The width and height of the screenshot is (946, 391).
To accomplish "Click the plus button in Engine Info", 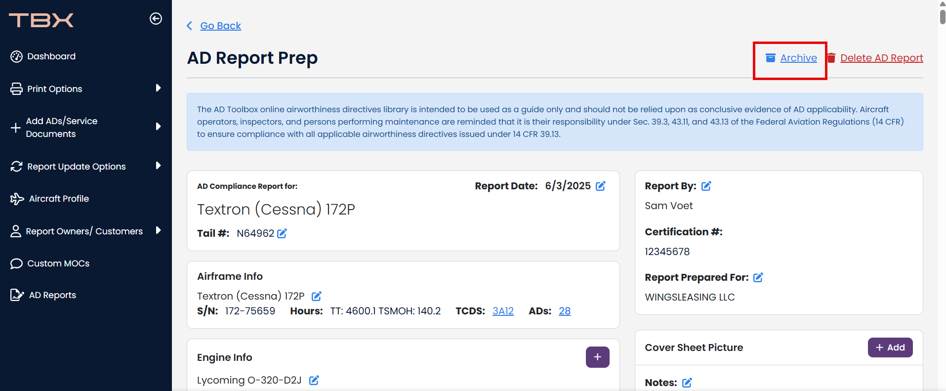I will pyautogui.click(x=597, y=357).
